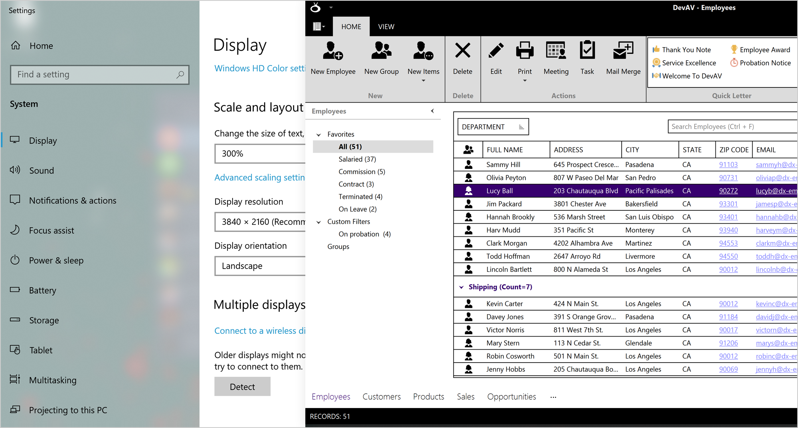798x428 pixels.
Task: Click the Meeting calendar icon
Action: click(556, 51)
